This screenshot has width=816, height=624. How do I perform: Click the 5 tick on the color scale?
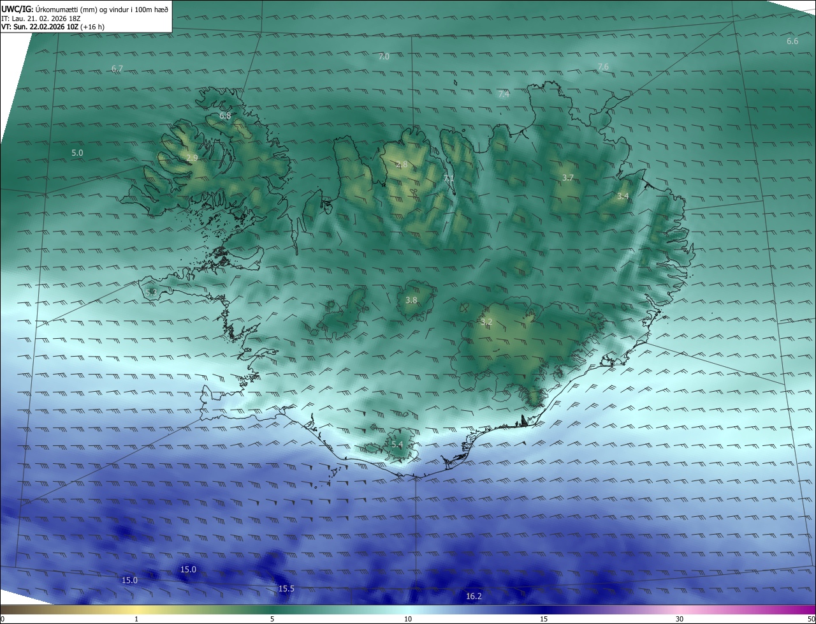tap(272, 619)
